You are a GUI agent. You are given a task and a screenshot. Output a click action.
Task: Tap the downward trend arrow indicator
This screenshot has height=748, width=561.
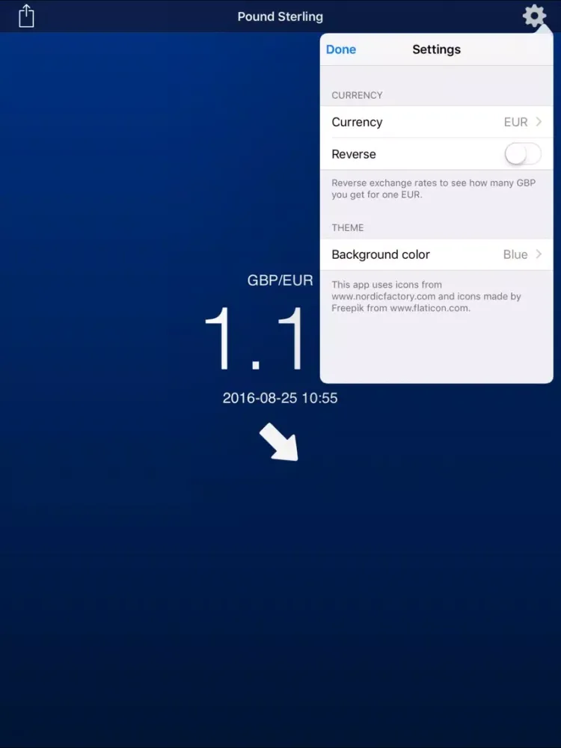279,442
